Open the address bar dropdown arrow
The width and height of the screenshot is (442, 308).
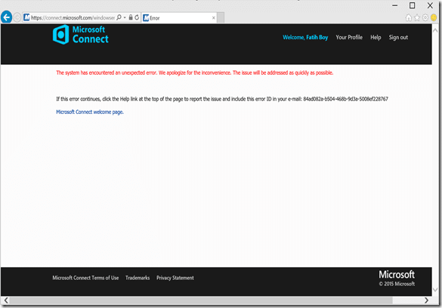[x=125, y=17]
